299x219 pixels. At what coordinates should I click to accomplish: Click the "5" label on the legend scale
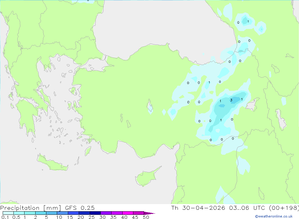[47, 217]
